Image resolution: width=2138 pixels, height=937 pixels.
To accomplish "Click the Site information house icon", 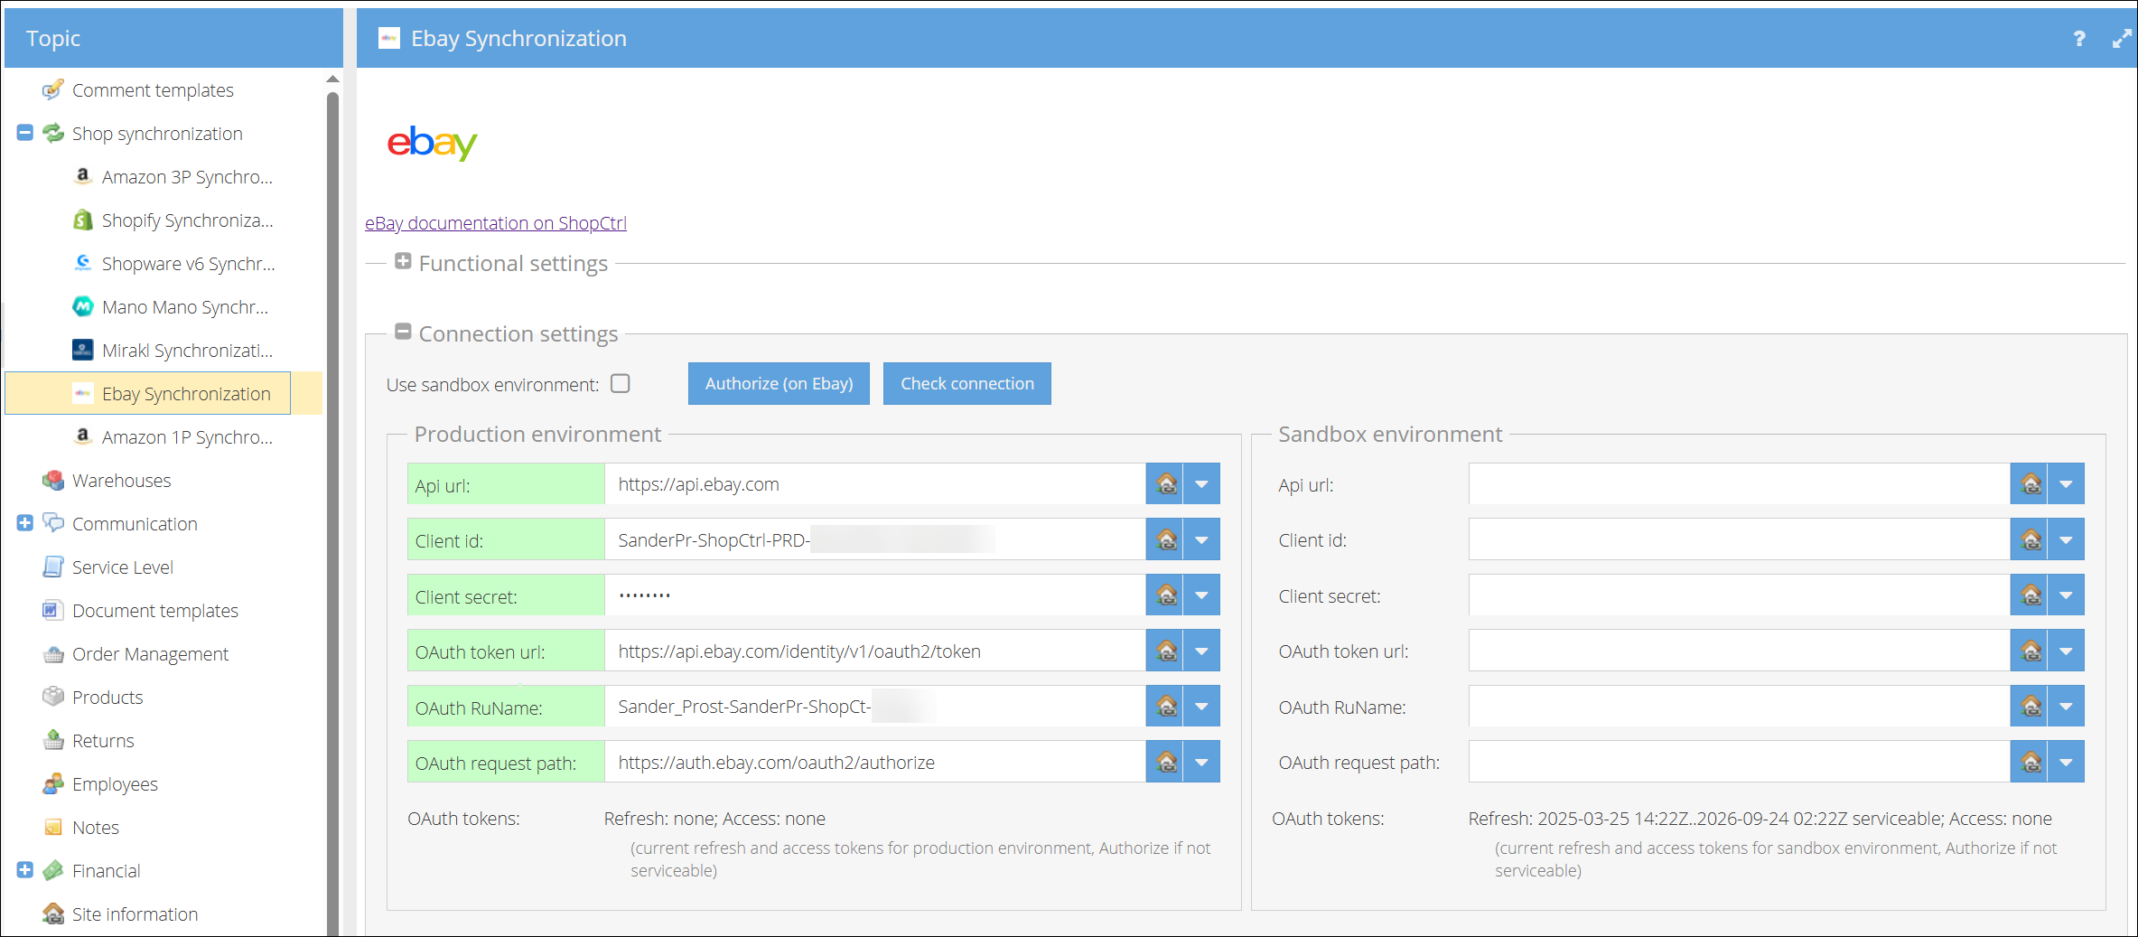I will click(53, 914).
